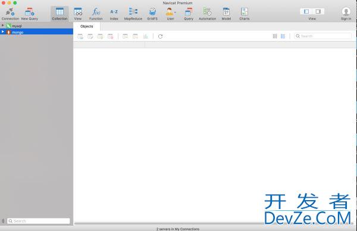Screen dimensions: 357x231
Task: Open the Automation toolbar icon
Action: pyautogui.click(x=207, y=14)
